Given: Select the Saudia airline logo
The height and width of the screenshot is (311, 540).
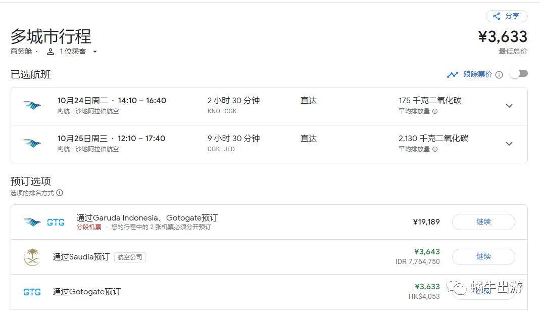Looking at the screenshot, I should 32,256.
